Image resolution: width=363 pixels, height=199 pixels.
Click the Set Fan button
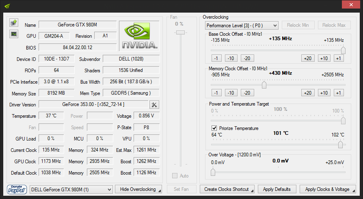(x=181, y=189)
